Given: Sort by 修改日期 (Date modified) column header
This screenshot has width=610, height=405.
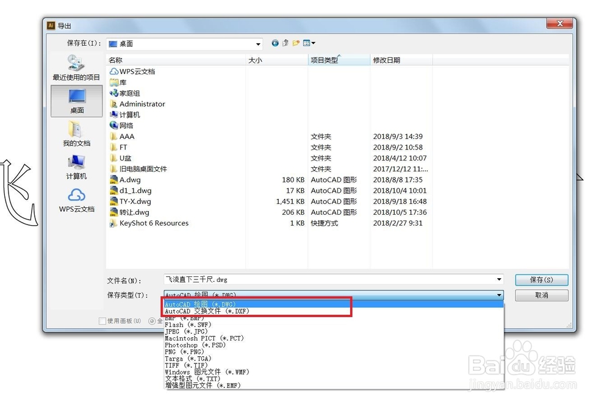Looking at the screenshot, I should tap(401, 60).
